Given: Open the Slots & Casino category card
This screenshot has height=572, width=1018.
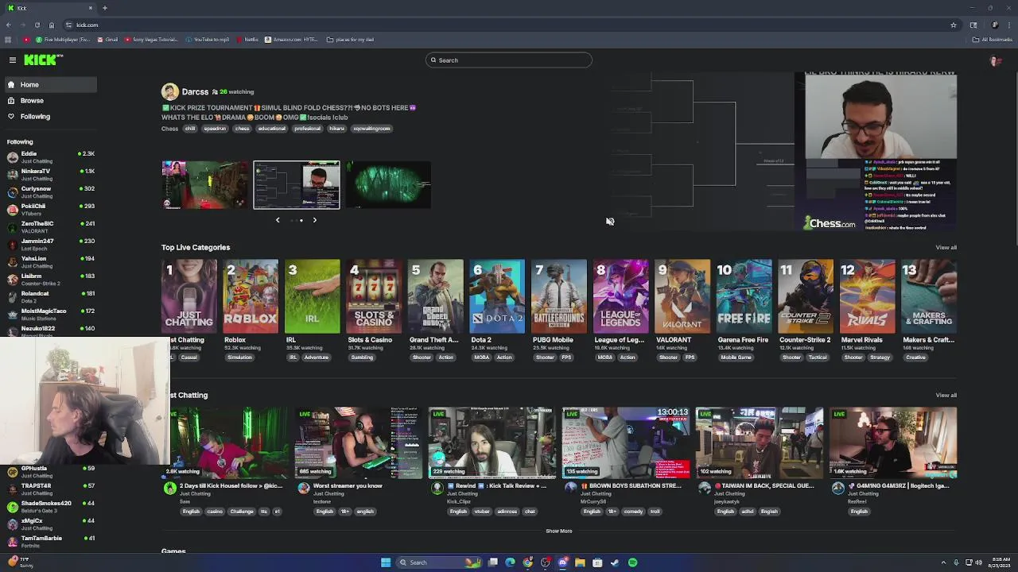Looking at the screenshot, I should coord(374,296).
